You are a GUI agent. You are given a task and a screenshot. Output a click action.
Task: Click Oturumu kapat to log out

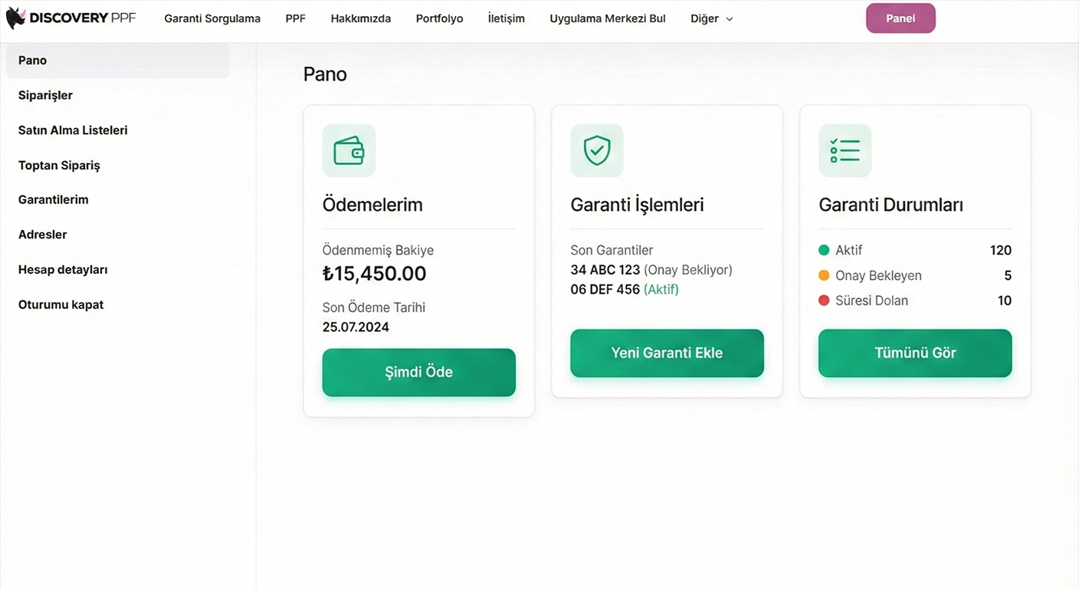pyautogui.click(x=61, y=304)
